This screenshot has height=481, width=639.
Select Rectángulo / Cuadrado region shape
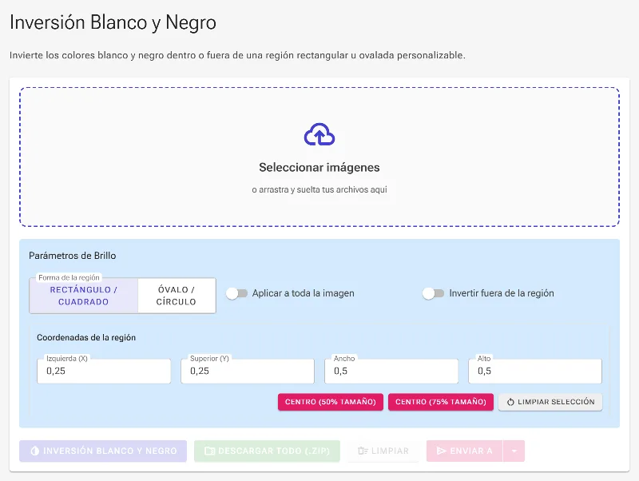pyautogui.click(x=84, y=296)
